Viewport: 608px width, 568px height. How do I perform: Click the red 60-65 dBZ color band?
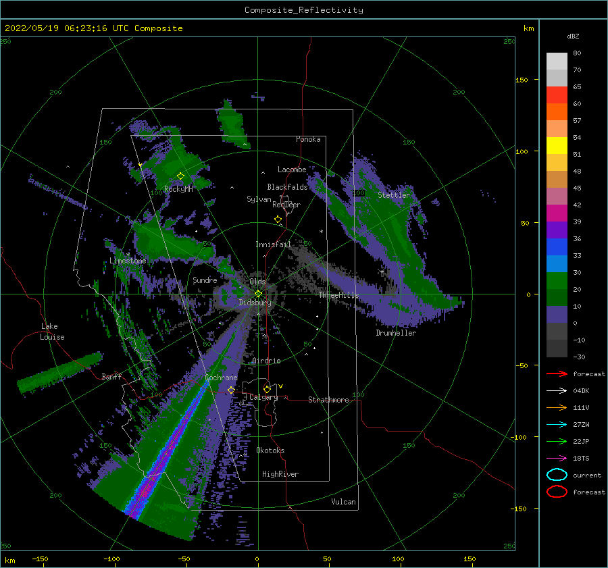557,95
